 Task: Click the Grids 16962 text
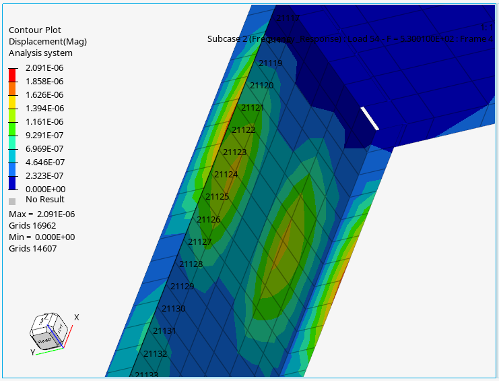(32, 225)
